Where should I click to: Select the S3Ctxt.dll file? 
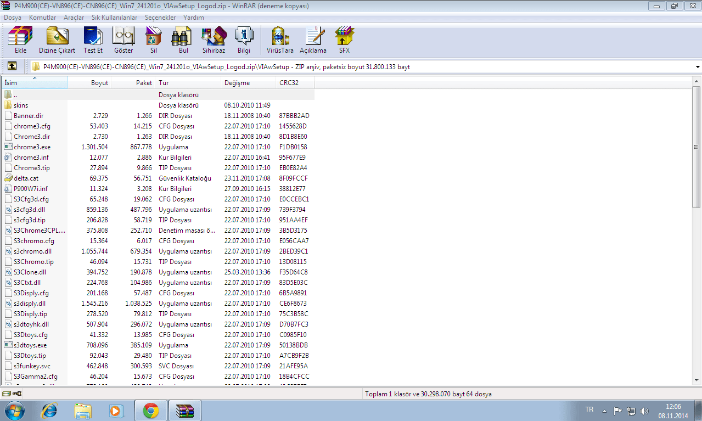27,283
